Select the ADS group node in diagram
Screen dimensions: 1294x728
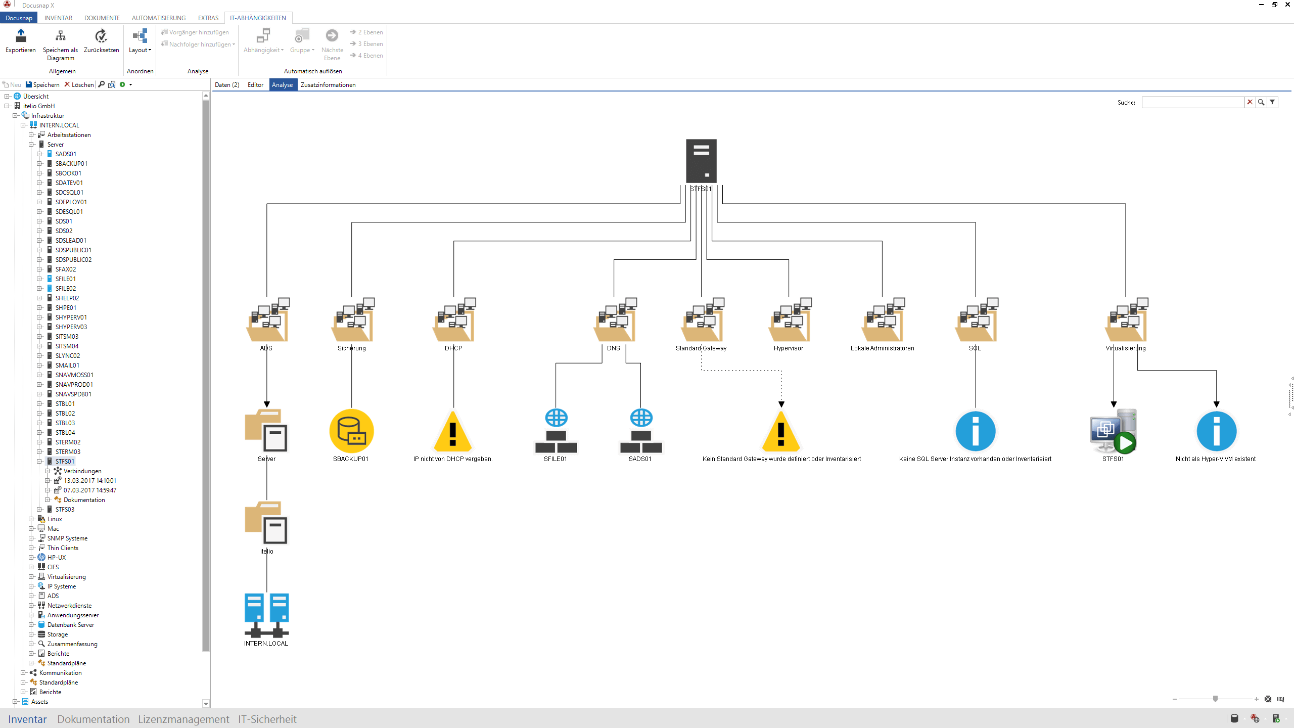(x=267, y=320)
